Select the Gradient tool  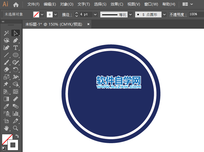[x=6, y=99]
